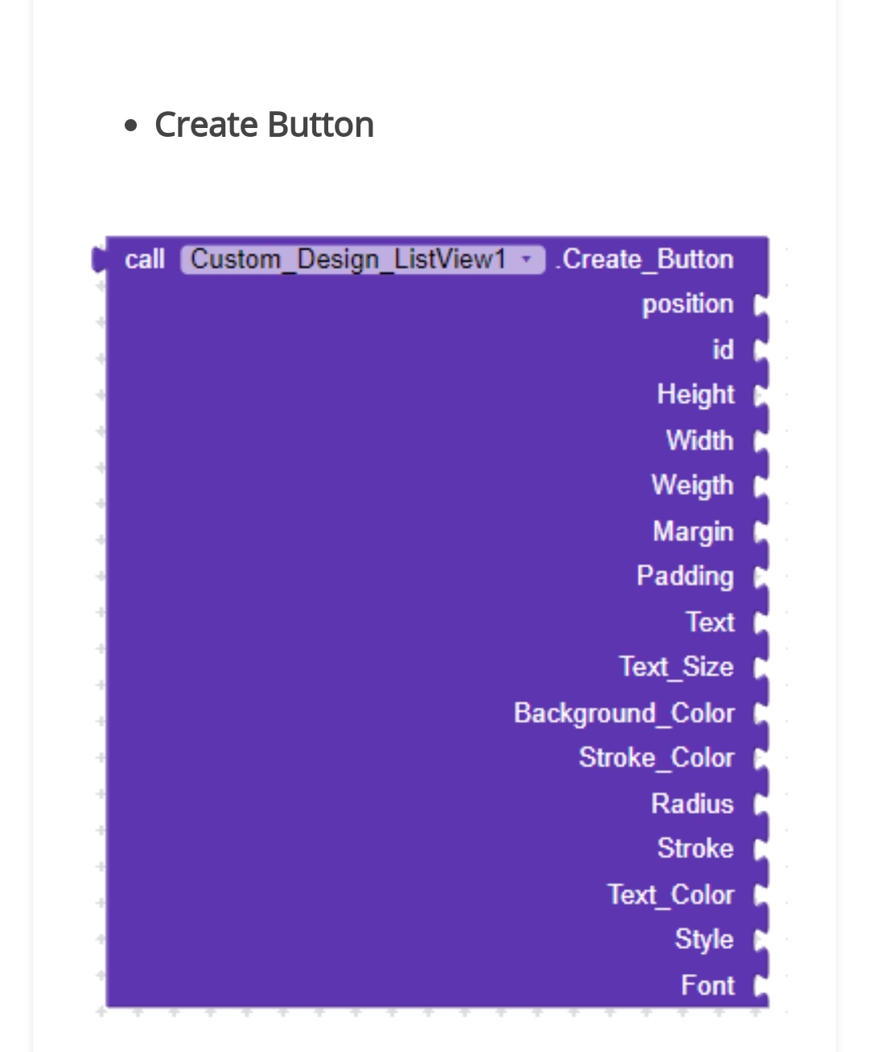Select the Text parameter label

pos(710,622)
